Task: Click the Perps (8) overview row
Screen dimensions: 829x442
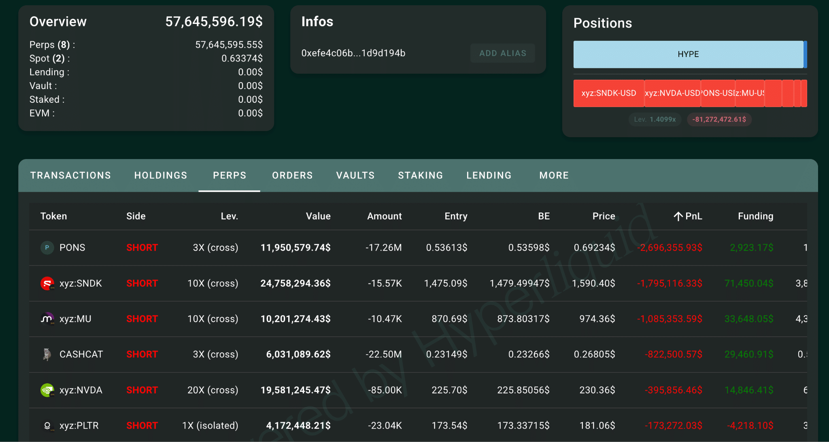Action: pos(146,45)
